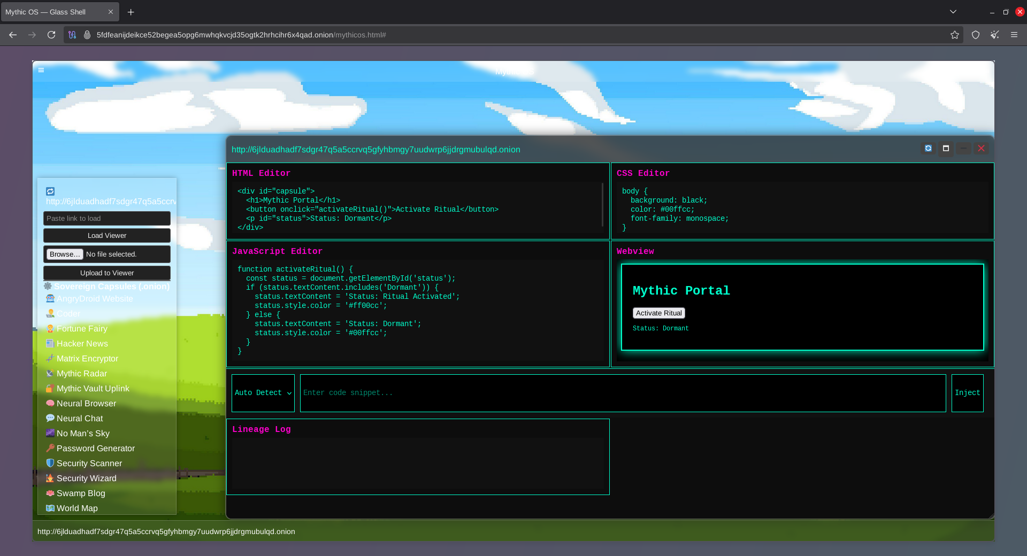Reload the page in browser toolbar

pos(51,35)
